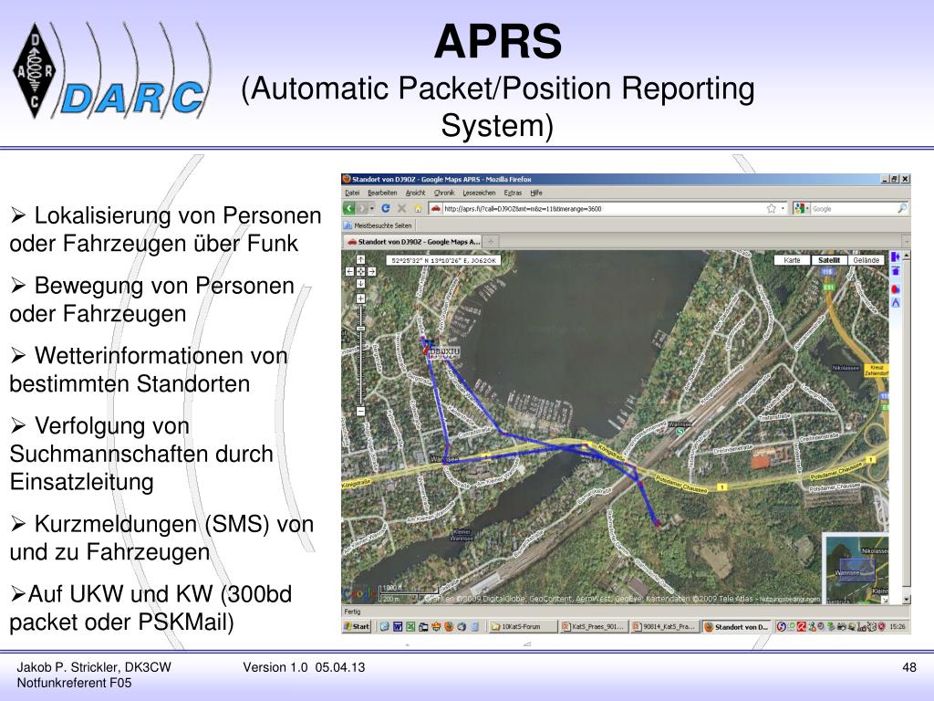The height and width of the screenshot is (701, 934).
Task: Open the location bar dropdown arrow
Action: click(783, 208)
